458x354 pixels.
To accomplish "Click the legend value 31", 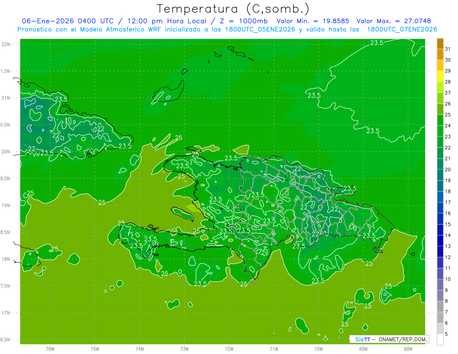I will click(x=448, y=49).
